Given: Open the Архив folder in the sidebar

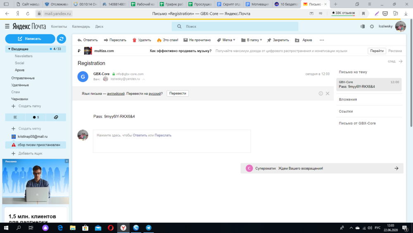Looking at the screenshot, I should (20, 70).
